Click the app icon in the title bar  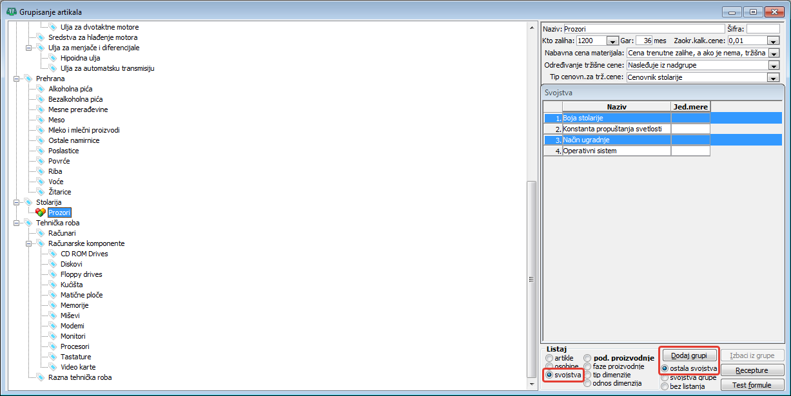10,12
